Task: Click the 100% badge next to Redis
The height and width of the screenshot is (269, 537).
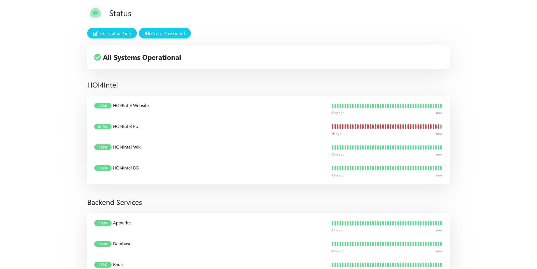Action: (x=103, y=265)
